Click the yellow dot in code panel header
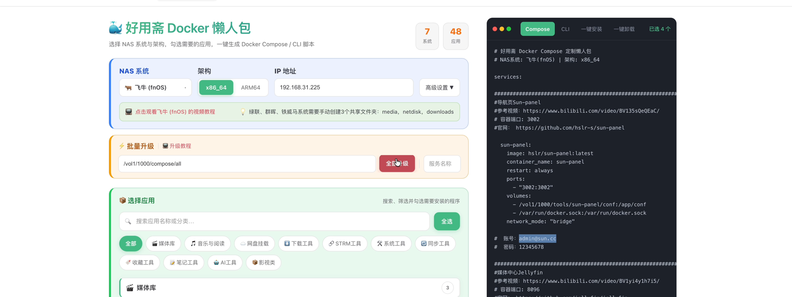The width and height of the screenshot is (792, 297). [x=501, y=29]
